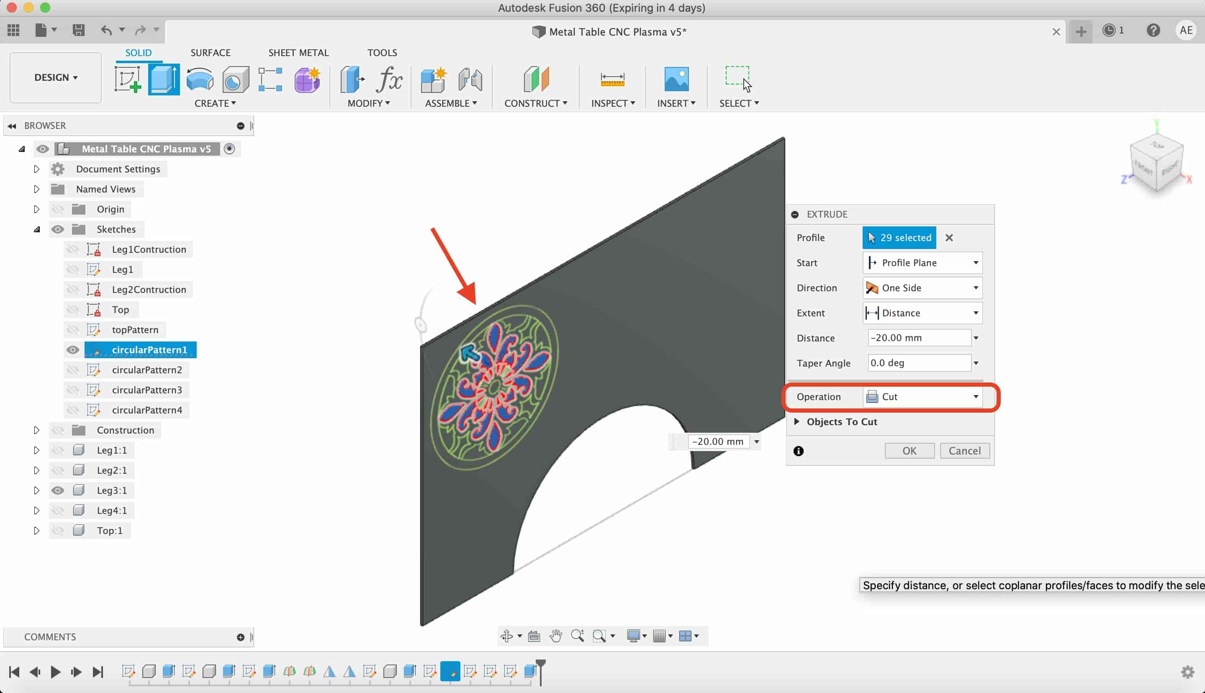Click the Orbit navigation tool
This screenshot has width=1205, height=693.
click(x=507, y=636)
